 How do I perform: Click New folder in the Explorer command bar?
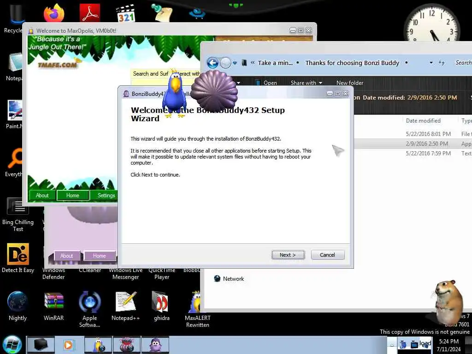(x=350, y=83)
